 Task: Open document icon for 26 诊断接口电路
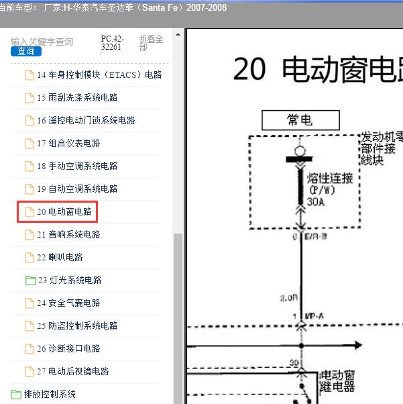(x=30, y=349)
